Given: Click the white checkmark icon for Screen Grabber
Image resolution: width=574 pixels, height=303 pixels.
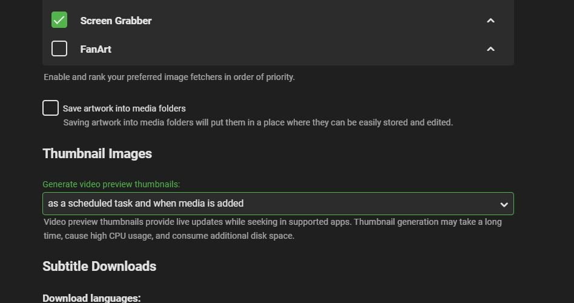Looking at the screenshot, I should [x=59, y=20].
